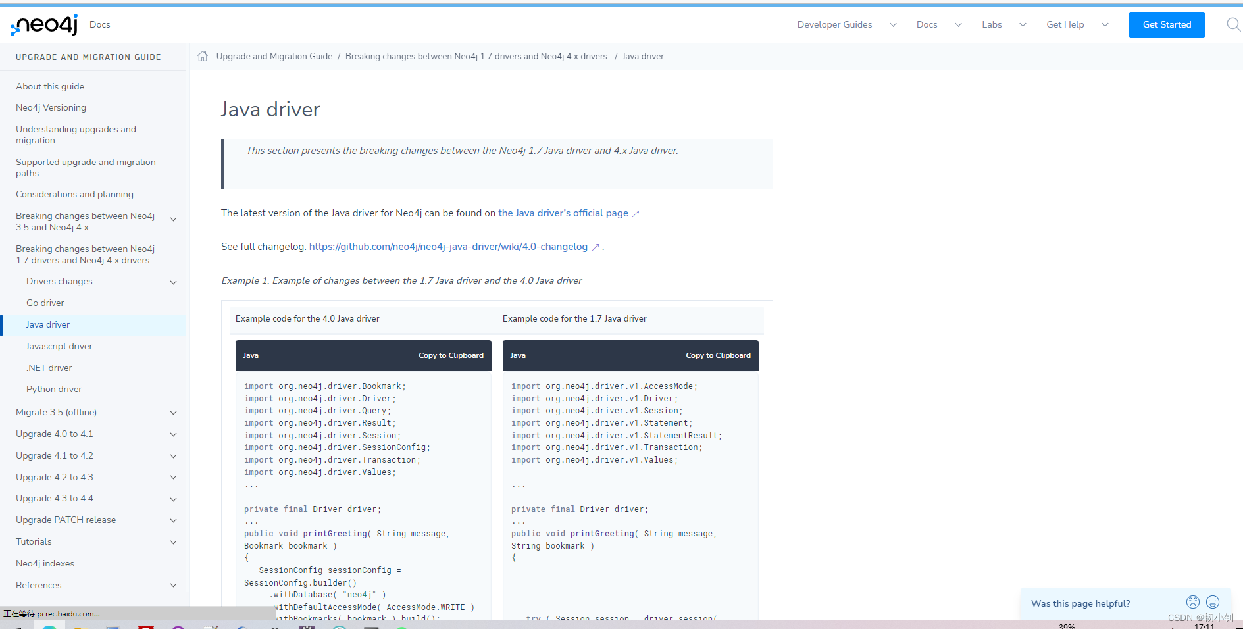Screen dimensions: 1243x629
Task: Click Upgrade and Migration Guide sidebar heading
Action: coord(88,57)
